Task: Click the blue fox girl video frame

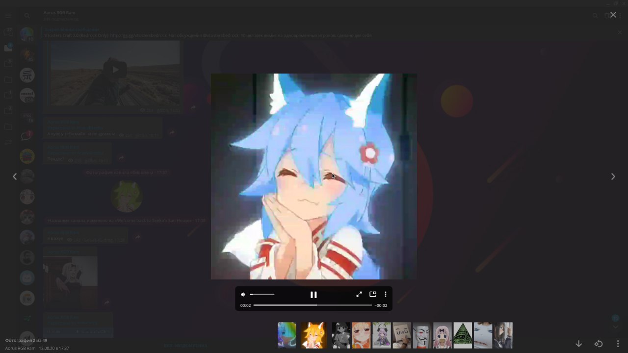Action: pos(314,176)
